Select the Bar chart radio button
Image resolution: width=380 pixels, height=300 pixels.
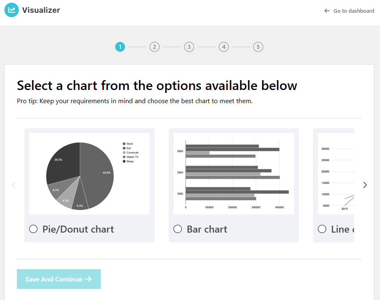[x=178, y=229]
